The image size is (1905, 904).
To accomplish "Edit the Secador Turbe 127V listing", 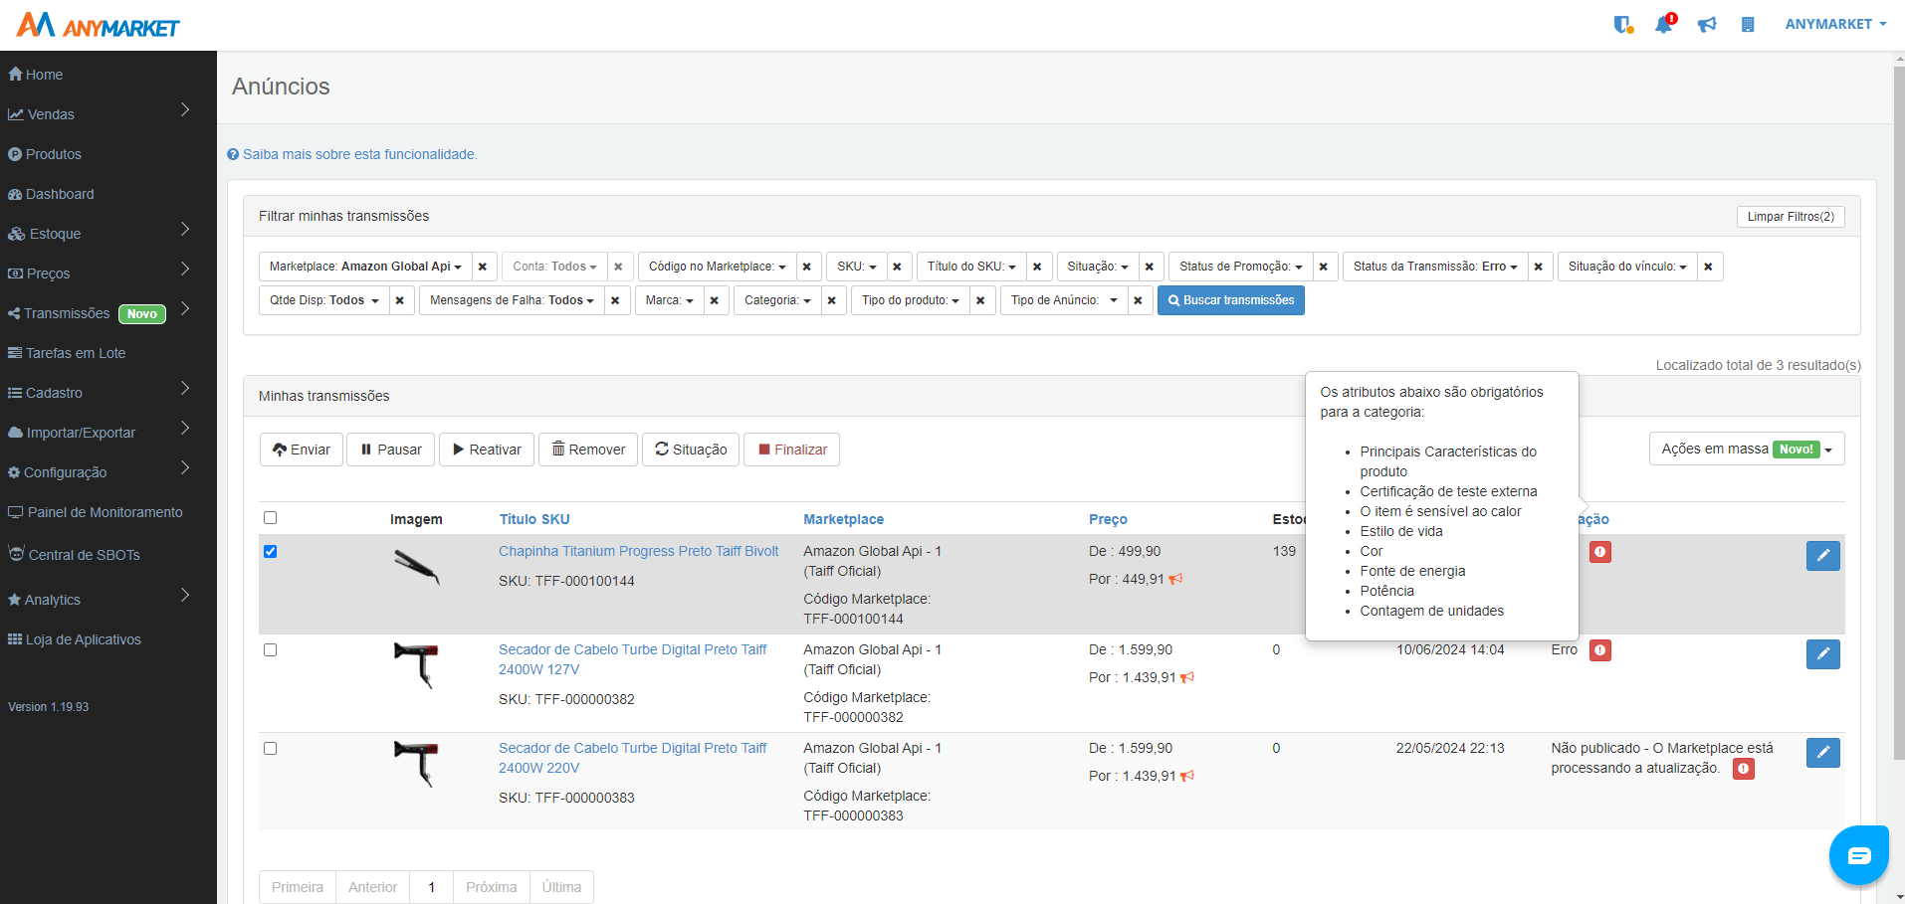I will 1823,653.
